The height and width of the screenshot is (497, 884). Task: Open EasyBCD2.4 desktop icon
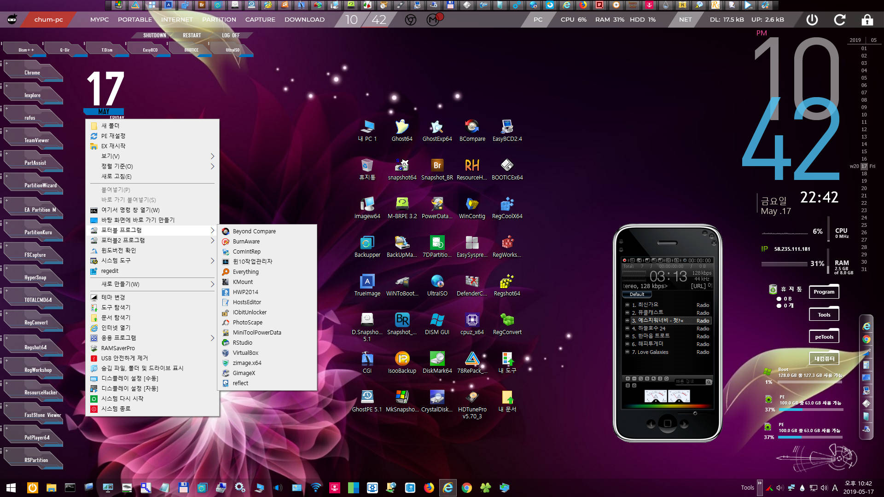(507, 131)
